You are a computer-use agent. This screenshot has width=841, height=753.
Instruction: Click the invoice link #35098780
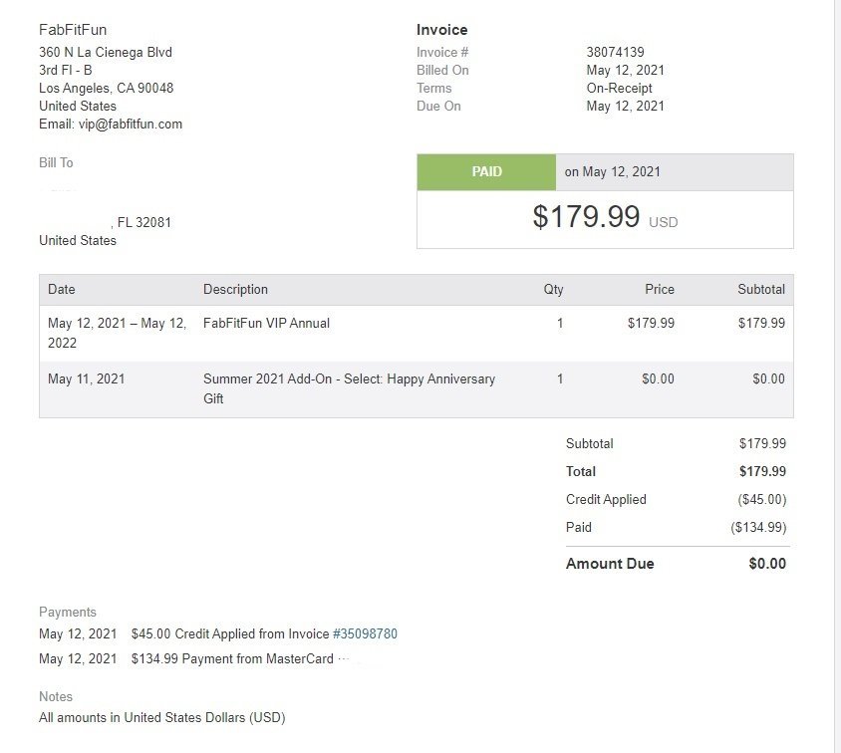365,633
